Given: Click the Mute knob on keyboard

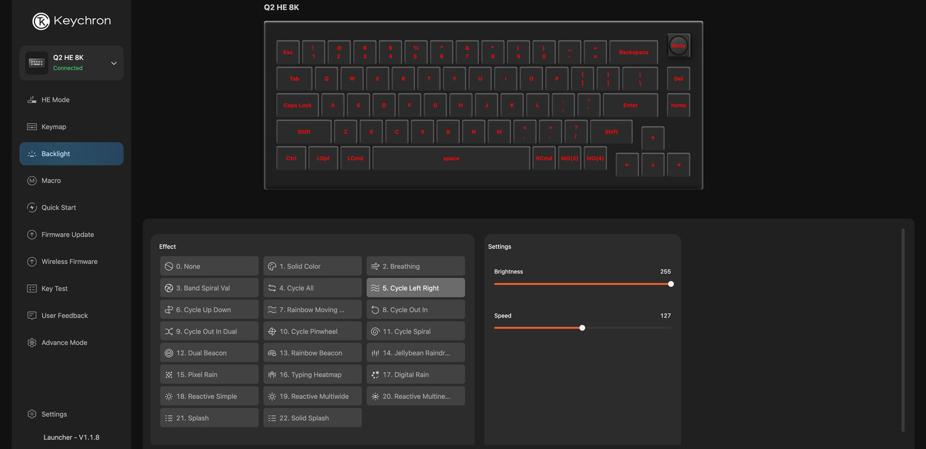Looking at the screenshot, I should (x=678, y=46).
